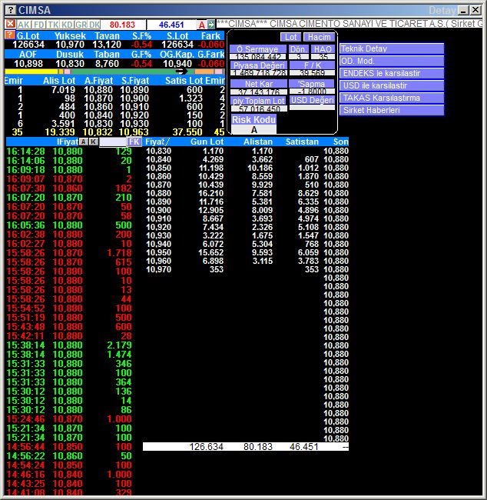Click the Piyasa Değeri label
This screenshot has height=500, width=487.
coord(259,65)
